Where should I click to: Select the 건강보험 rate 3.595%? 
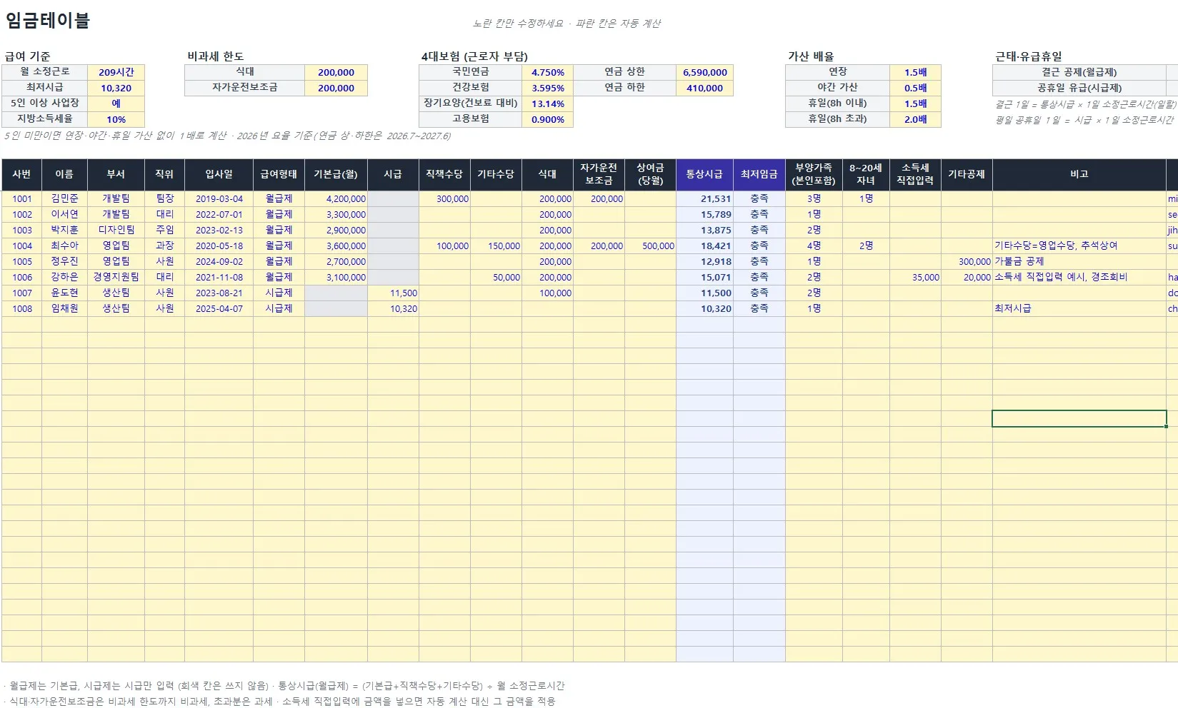point(547,88)
